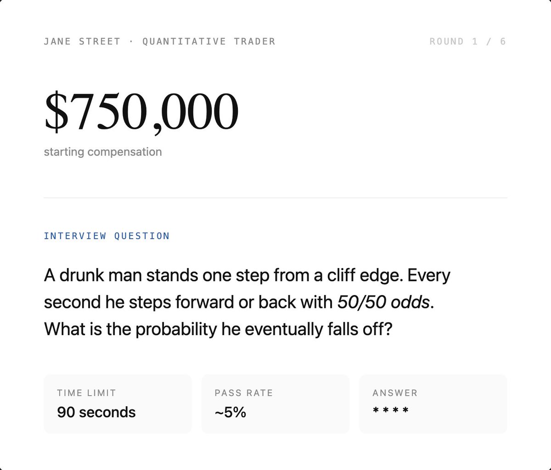Click the horizontal divider below starting compensation
The image size is (551, 470).
275,198
